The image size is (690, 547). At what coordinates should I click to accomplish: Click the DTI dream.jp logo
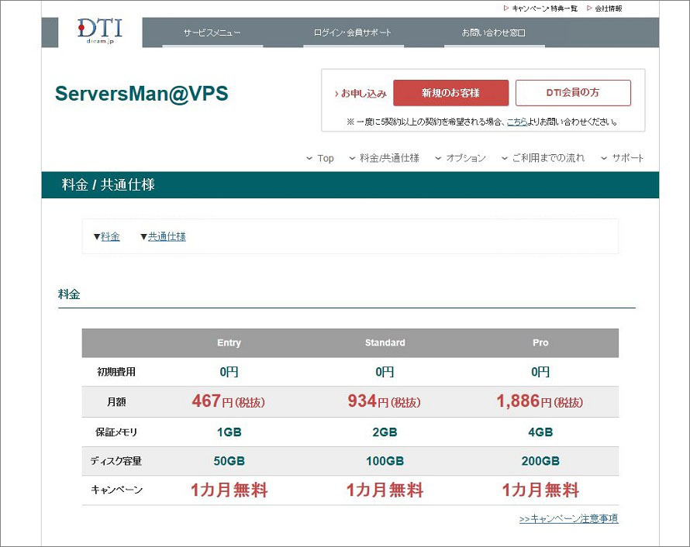100,31
